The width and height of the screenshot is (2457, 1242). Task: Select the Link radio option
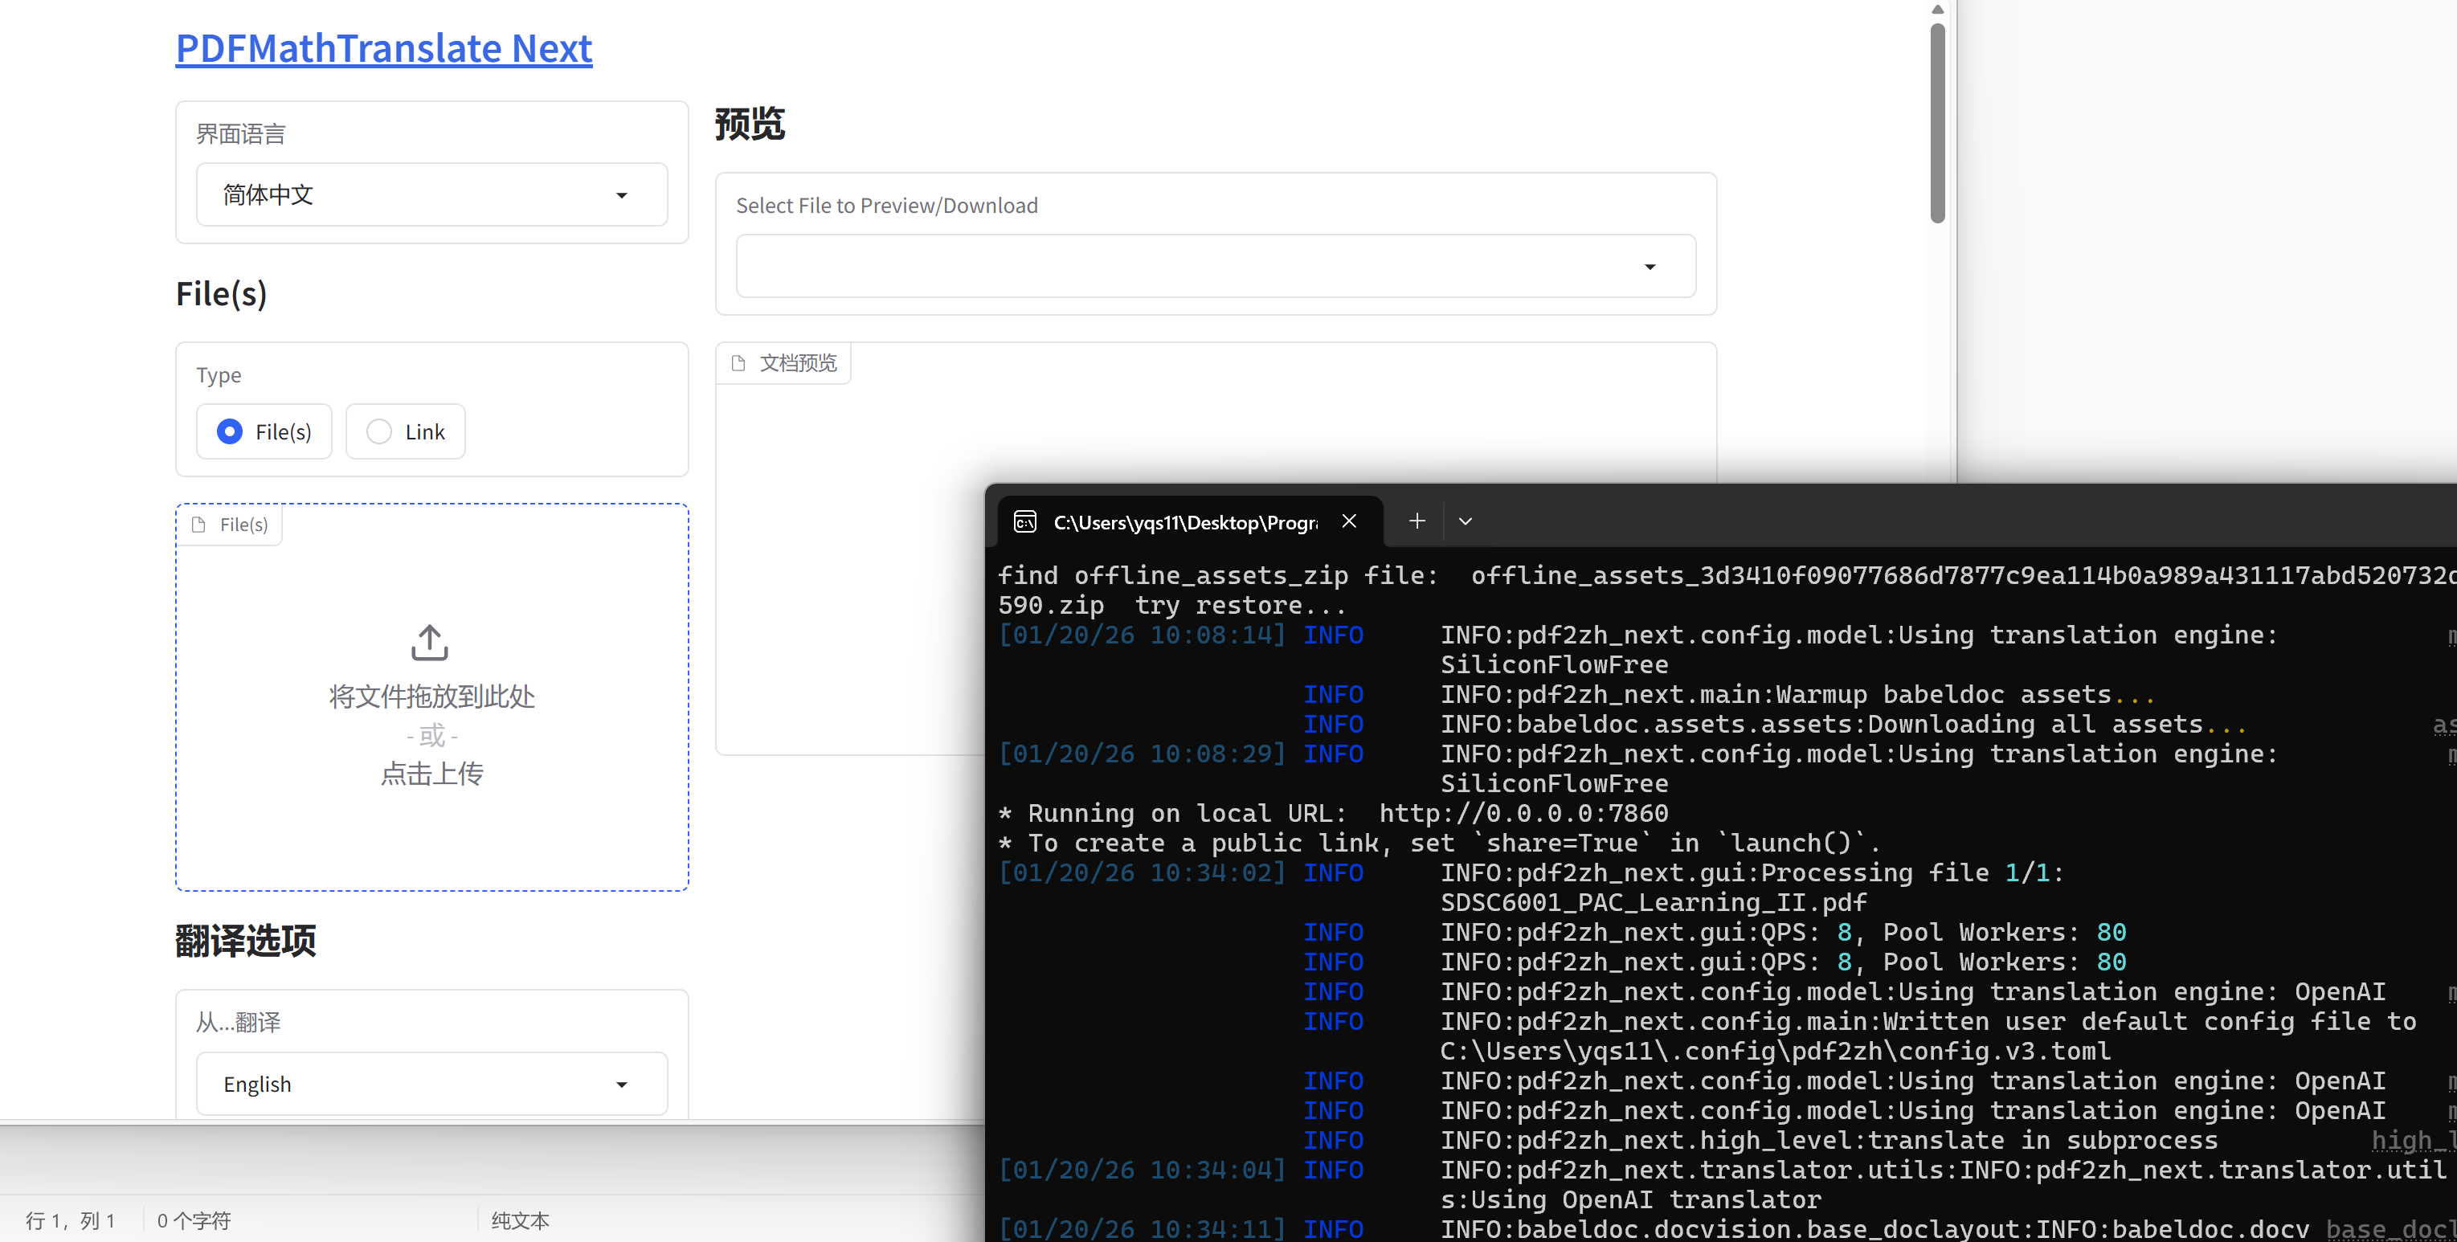point(379,432)
